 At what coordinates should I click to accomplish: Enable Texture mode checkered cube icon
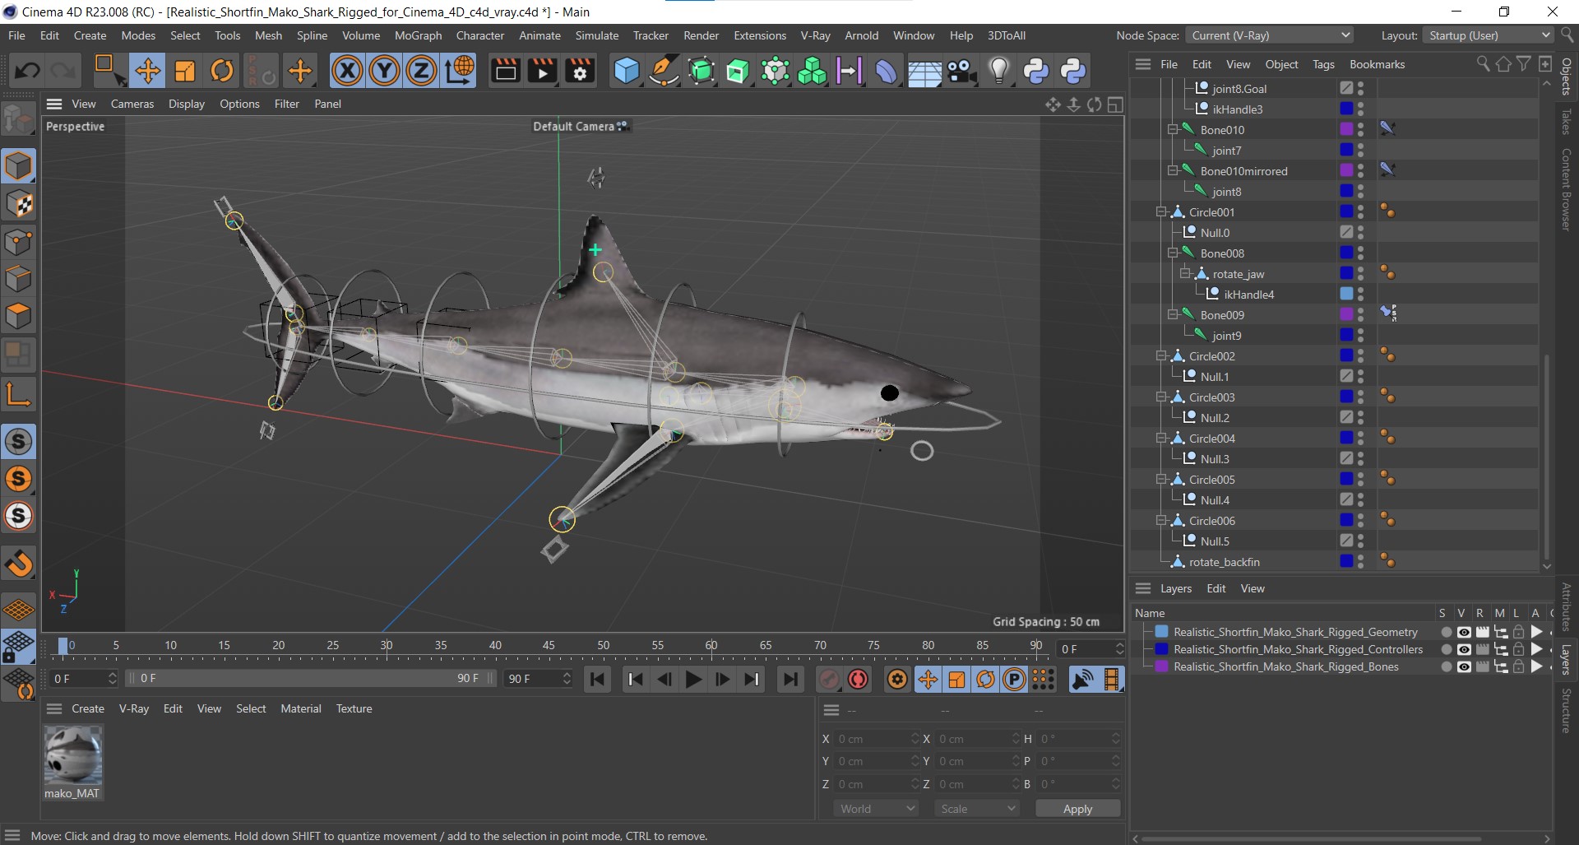point(18,204)
